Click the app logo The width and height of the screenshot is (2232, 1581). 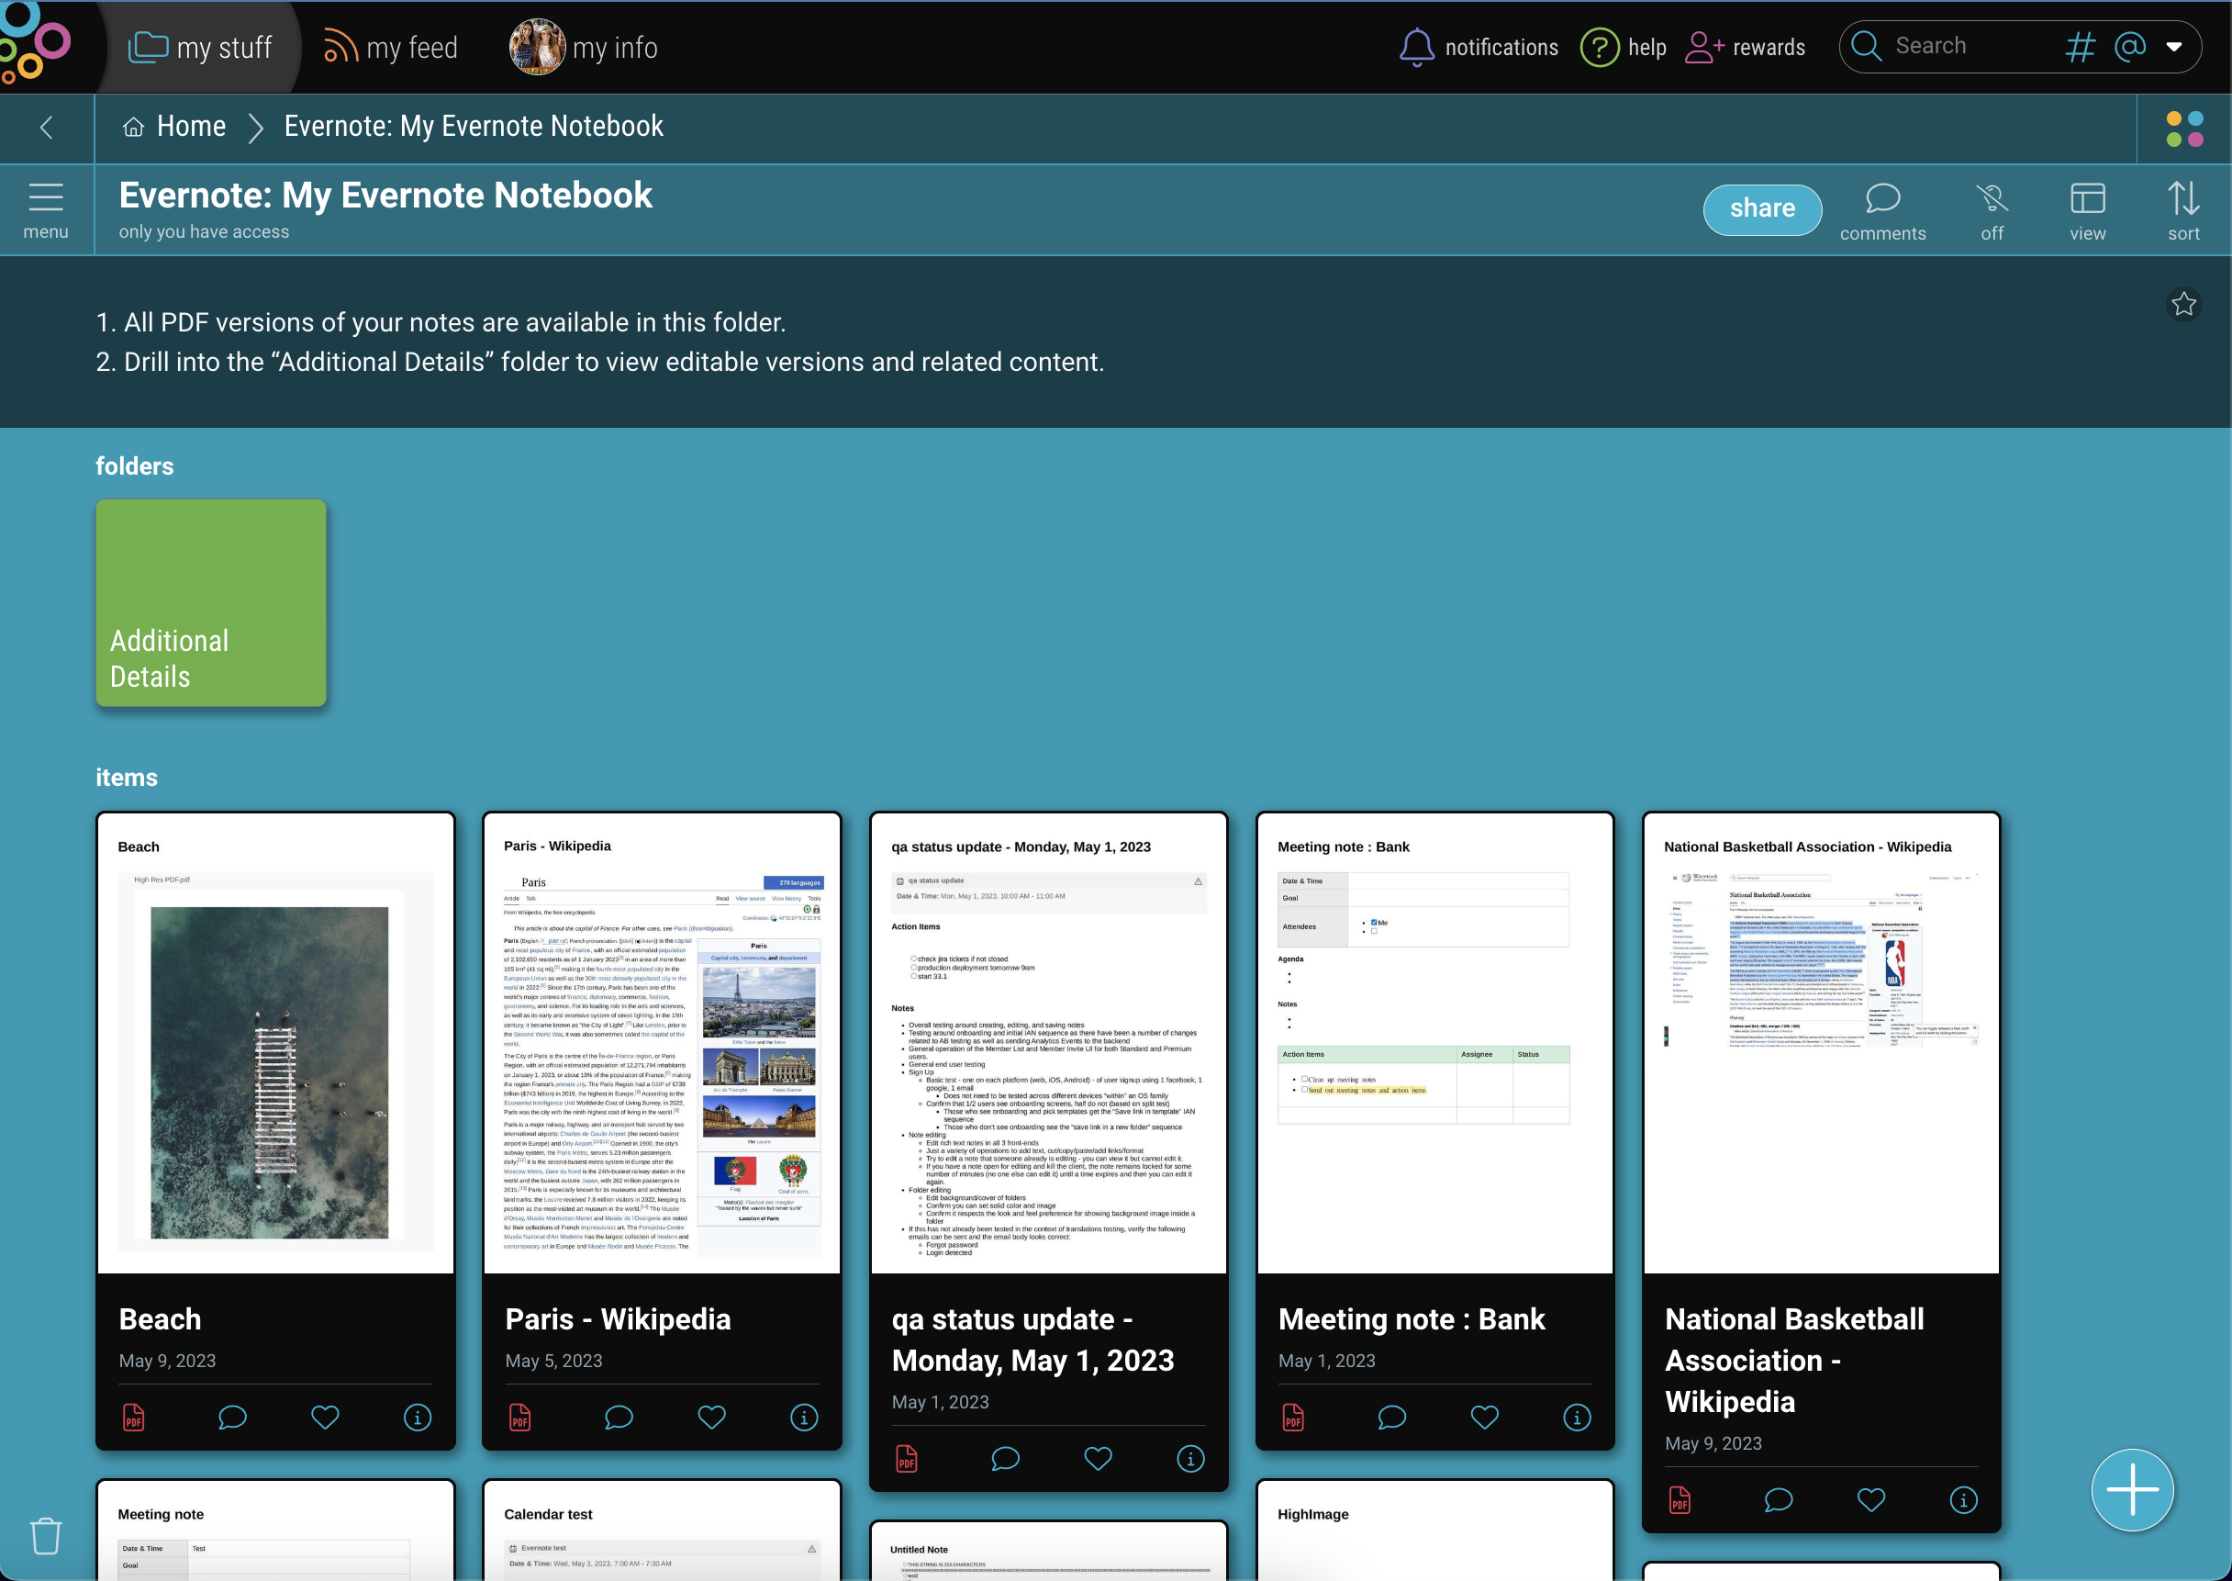pyautogui.click(x=37, y=45)
